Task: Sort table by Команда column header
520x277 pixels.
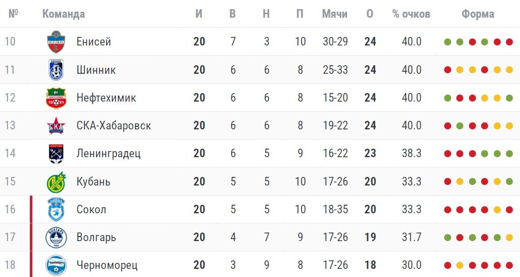Action: [x=63, y=14]
